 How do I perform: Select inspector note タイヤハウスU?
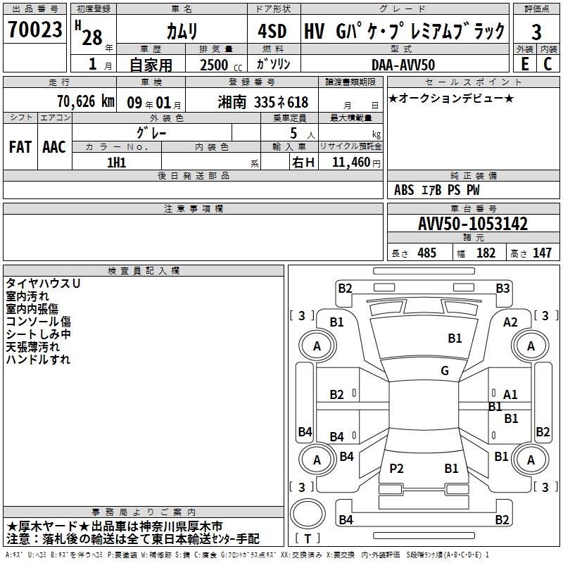43,284
